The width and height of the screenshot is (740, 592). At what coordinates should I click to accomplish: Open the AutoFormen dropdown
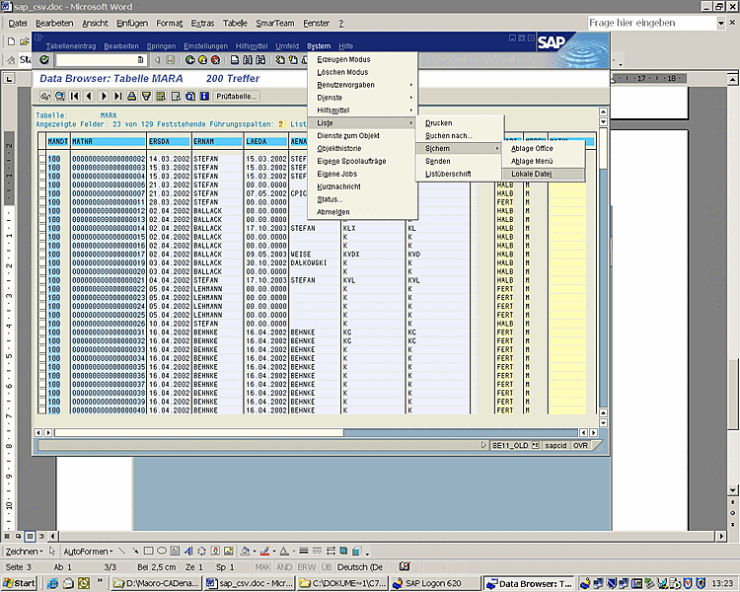86,551
